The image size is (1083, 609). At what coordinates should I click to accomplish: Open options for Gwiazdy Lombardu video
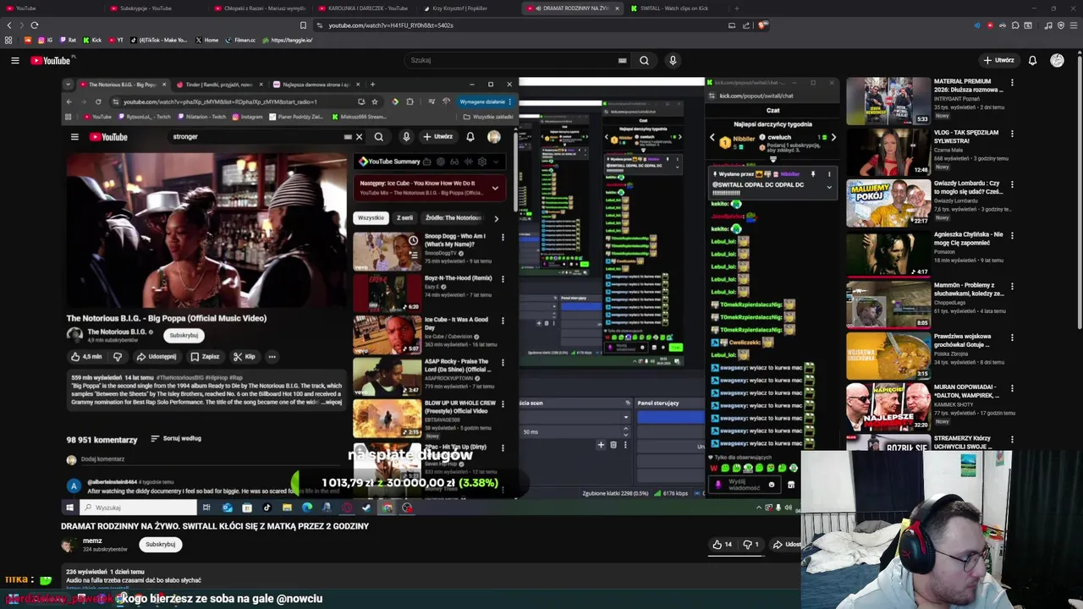pos(1012,184)
